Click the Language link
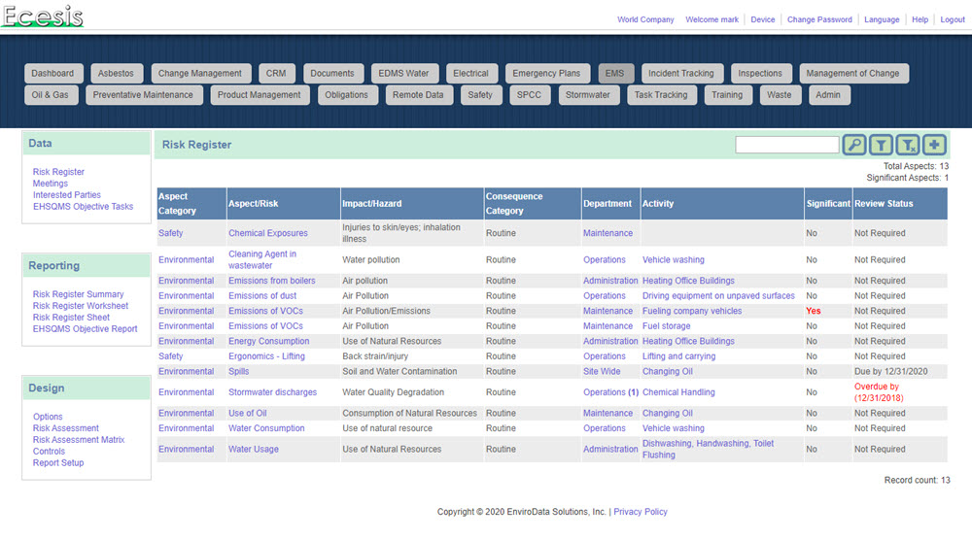The image size is (972, 540). click(x=882, y=19)
